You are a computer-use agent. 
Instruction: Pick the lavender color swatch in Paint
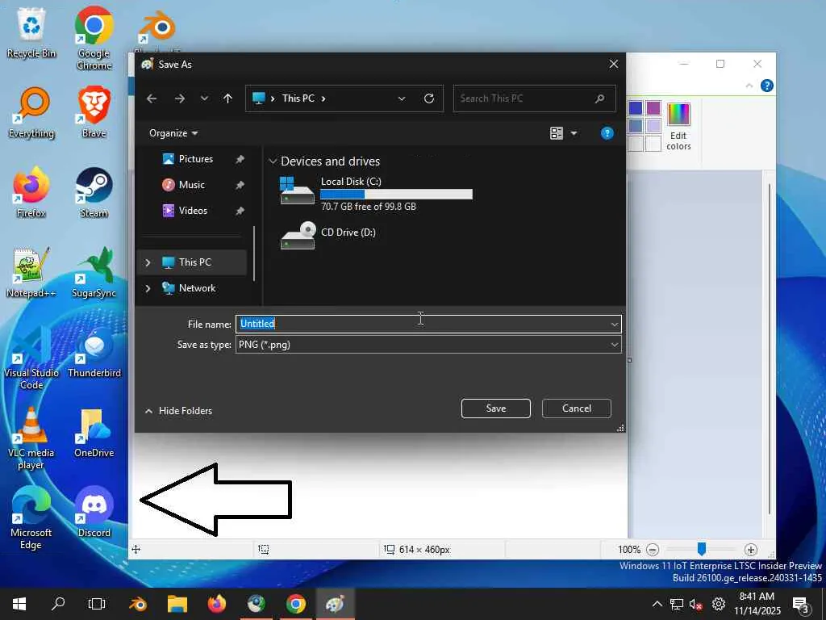tap(653, 125)
